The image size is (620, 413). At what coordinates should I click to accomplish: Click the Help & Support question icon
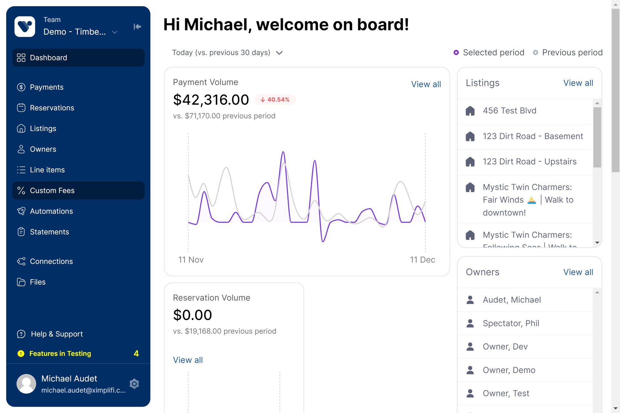[x=21, y=334]
